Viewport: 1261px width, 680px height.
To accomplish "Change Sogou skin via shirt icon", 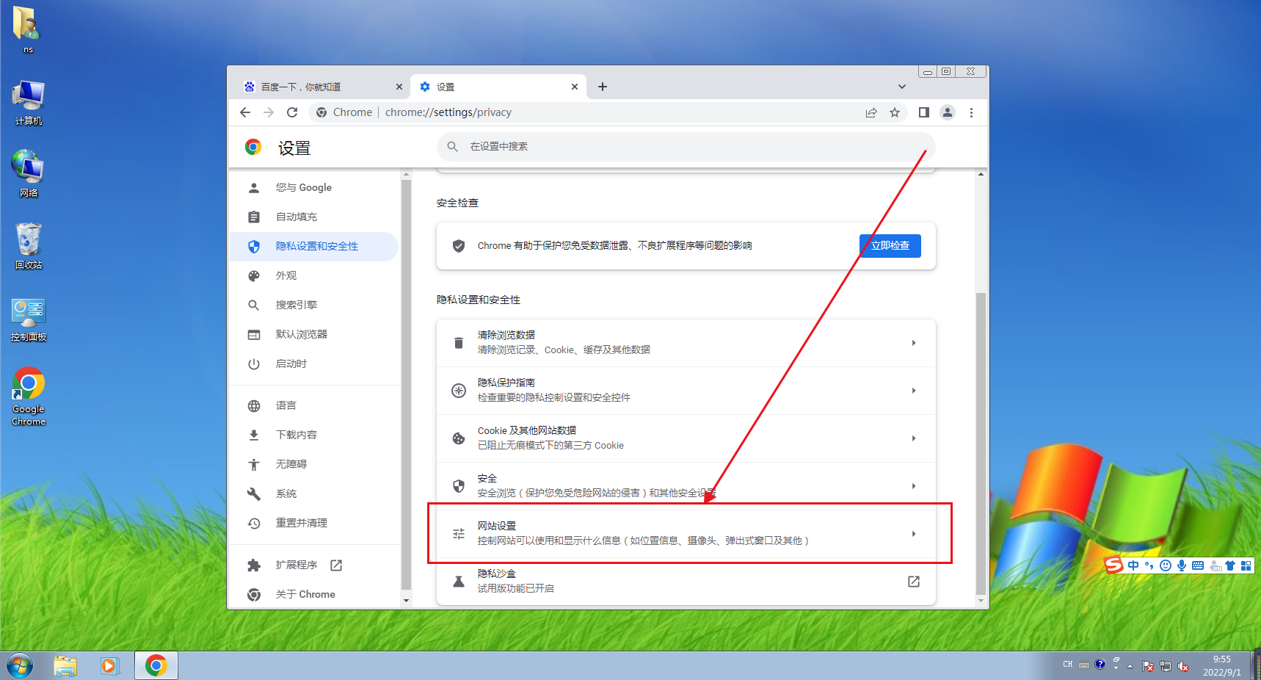I will pyautogui.click(x=1230, y=565).
